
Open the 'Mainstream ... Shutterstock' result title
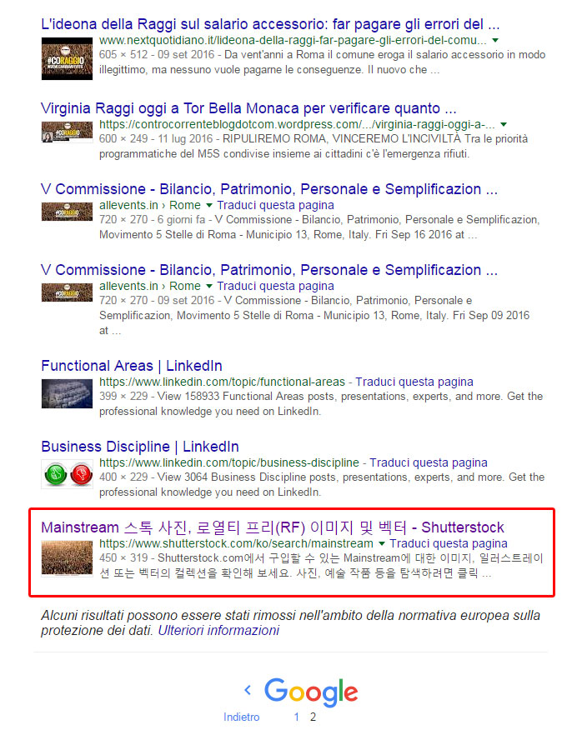click(x=273, y=527)
